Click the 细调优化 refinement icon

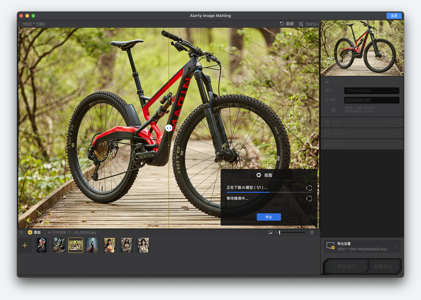coord(327,144)
